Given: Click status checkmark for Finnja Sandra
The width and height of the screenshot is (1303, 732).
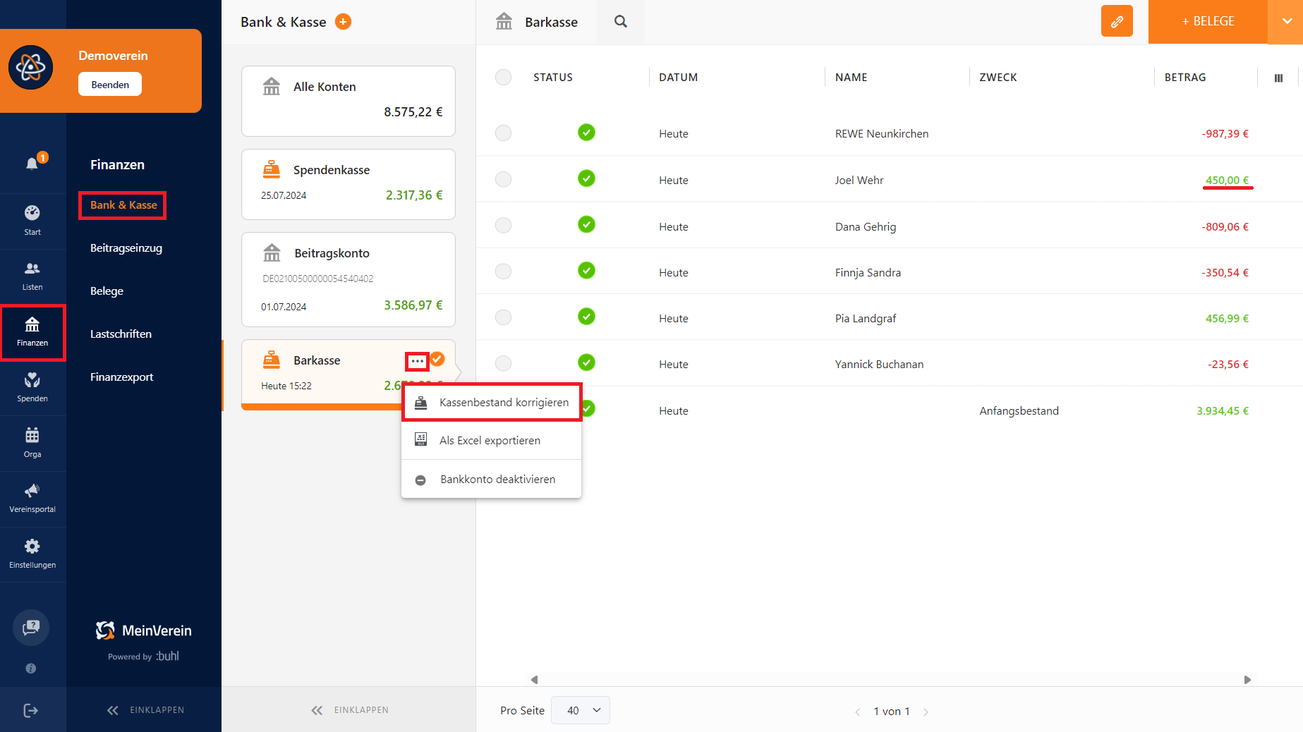Looking at the screenshot, I should [586, 271].
